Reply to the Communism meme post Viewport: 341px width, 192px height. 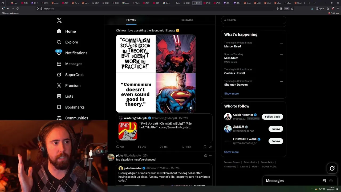[120, 147]
